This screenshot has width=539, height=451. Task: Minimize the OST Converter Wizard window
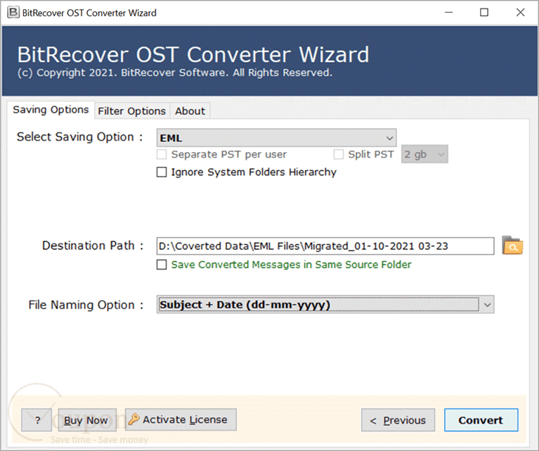pos(448,13)
